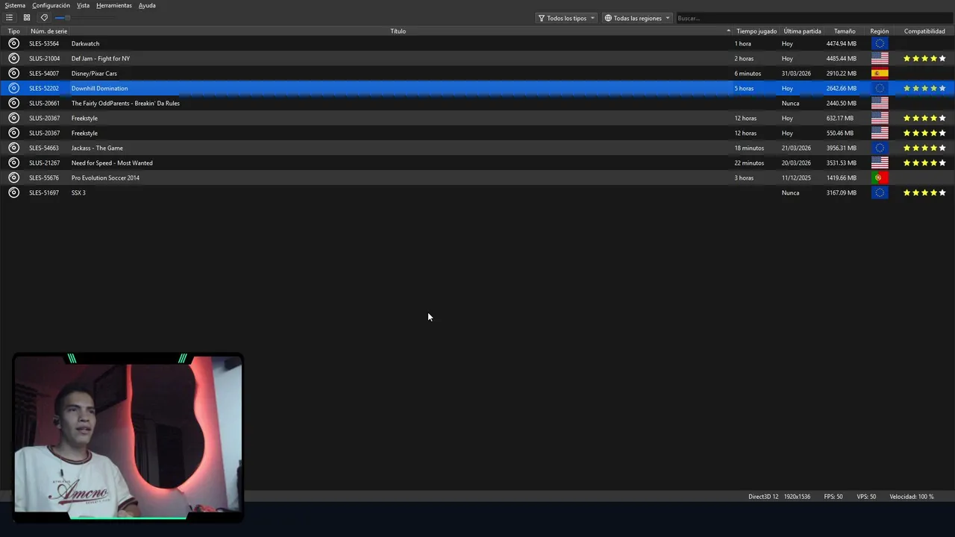Click the star rating for SSX 3
Viewport: 955px width, 537px height.
click(x=924, y=192)
